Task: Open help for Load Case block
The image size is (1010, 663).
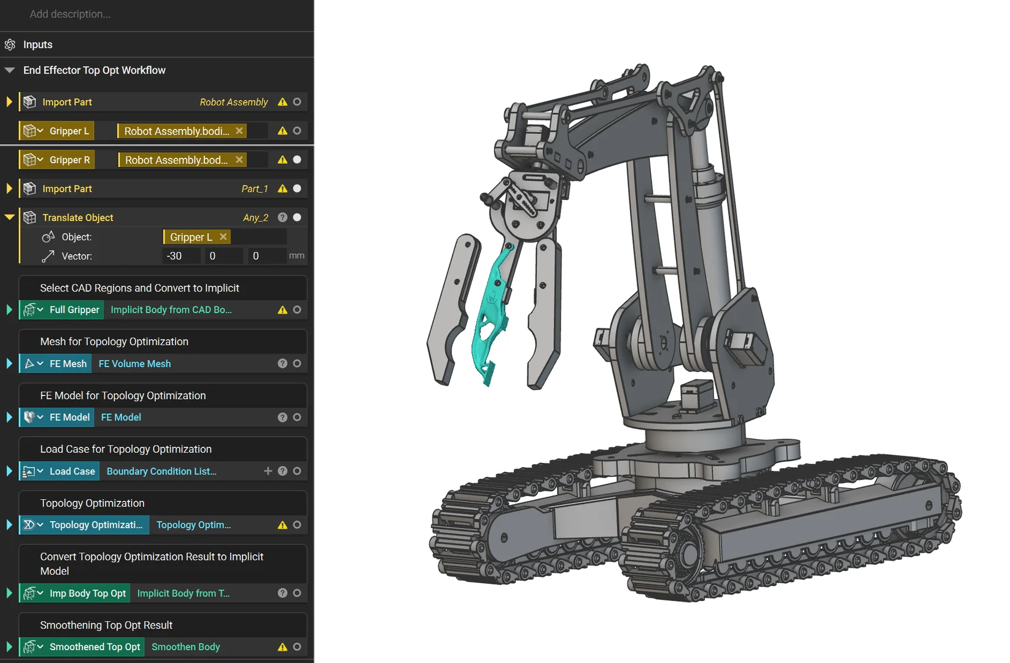Action: click(282, 471)
